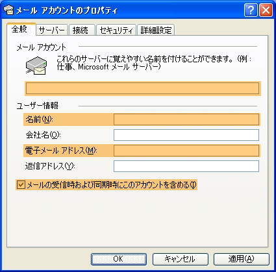
Task: Click the 名前(N): label text
Action: point(40,119)
